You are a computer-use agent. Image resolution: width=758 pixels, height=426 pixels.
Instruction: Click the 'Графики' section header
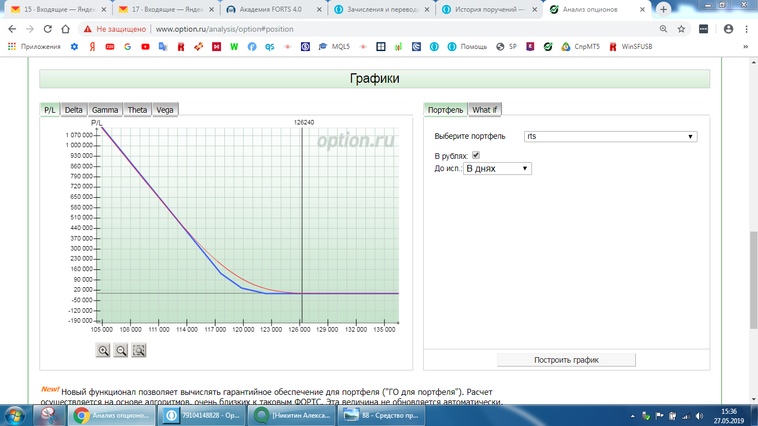(x=374, y=78)
